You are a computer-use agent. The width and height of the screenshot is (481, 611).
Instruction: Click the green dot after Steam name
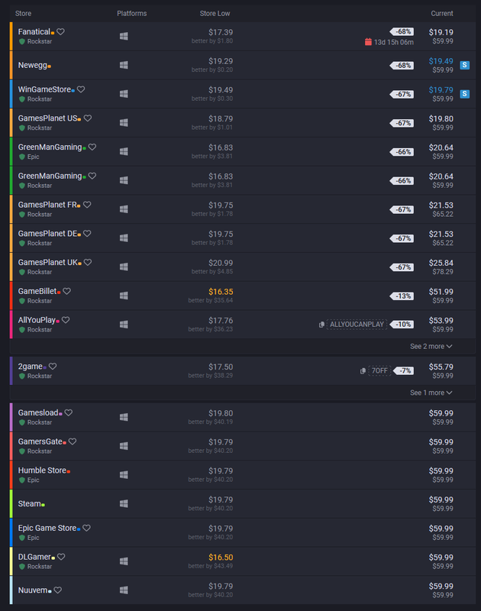point(44,505)
